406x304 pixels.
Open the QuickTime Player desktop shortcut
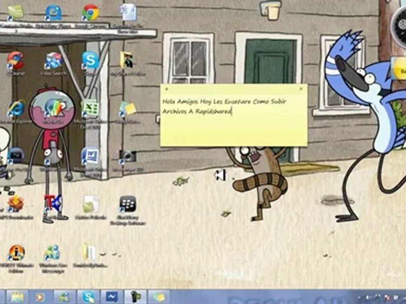(x=53, y=13)
